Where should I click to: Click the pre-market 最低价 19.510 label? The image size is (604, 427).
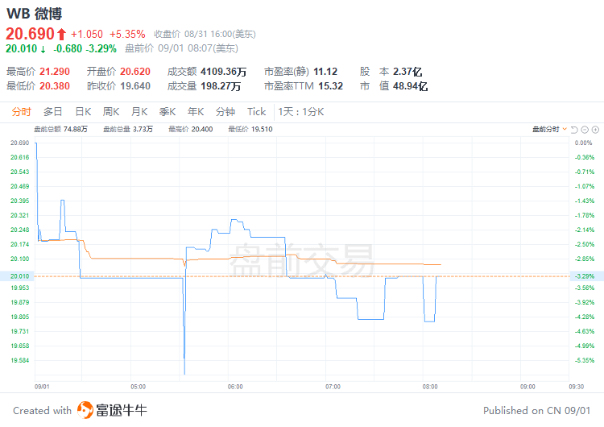tap(250, 130)
